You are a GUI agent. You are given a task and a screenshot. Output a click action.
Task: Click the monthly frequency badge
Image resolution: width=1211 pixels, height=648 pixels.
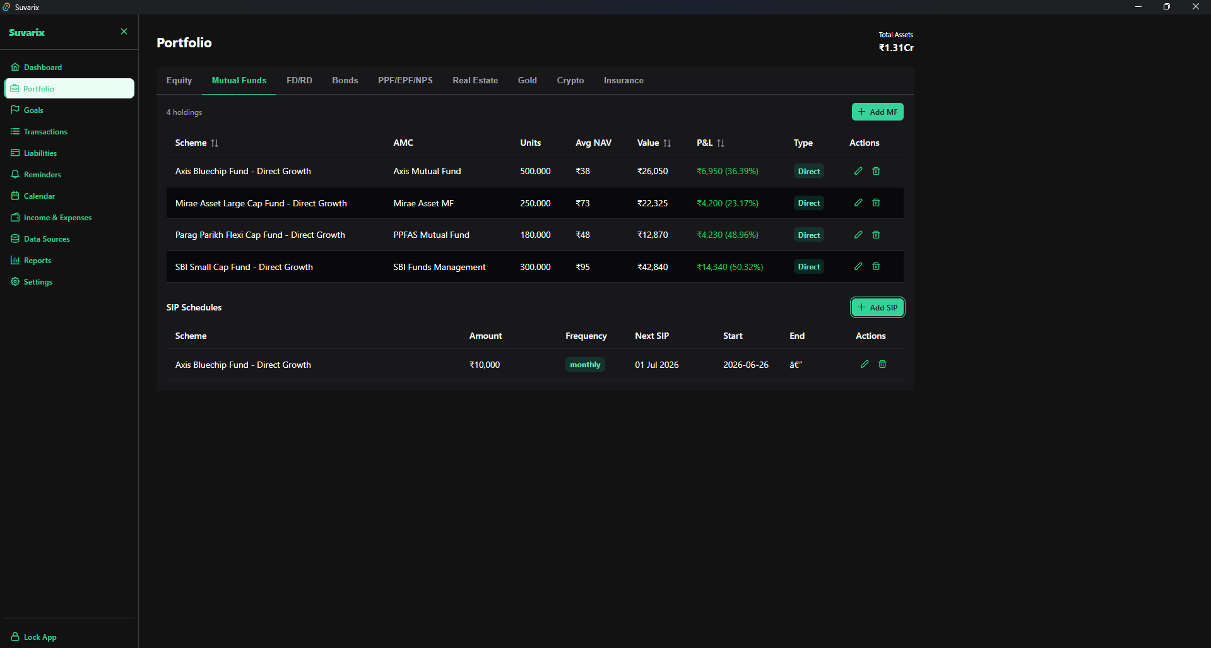(585, 364)
